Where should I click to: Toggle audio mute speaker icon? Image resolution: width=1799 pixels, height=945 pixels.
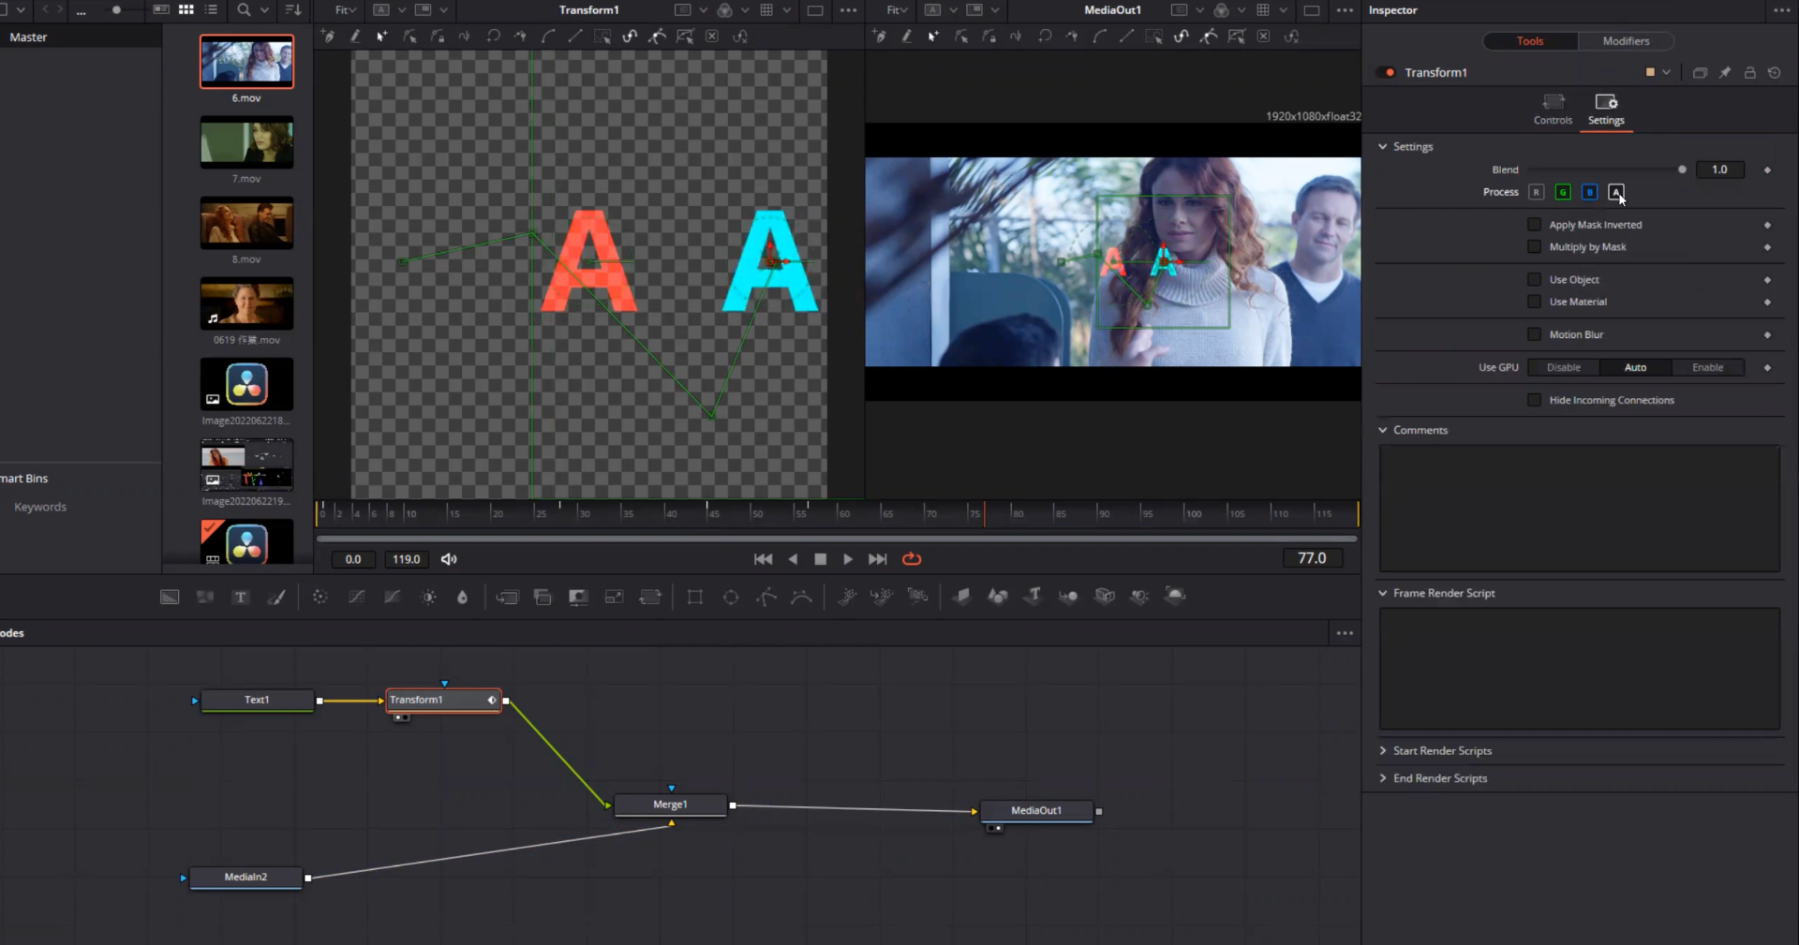click(x=449, y=559)
